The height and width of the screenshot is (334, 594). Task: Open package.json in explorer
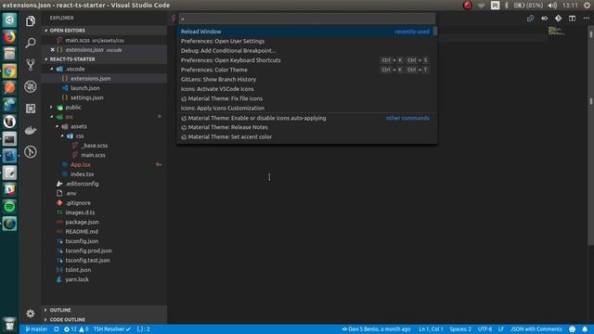point(104,222)
